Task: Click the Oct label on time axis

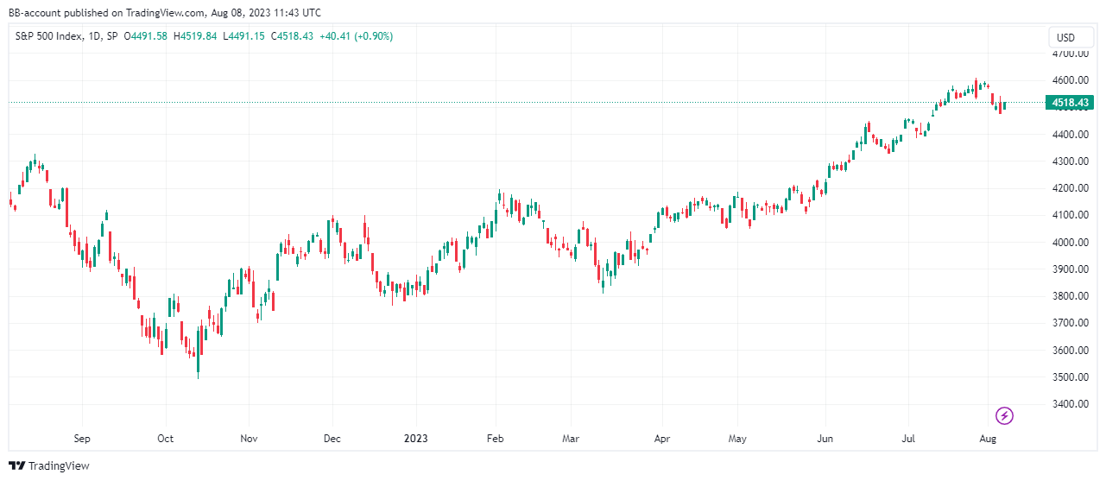Action: pos(166,439)
